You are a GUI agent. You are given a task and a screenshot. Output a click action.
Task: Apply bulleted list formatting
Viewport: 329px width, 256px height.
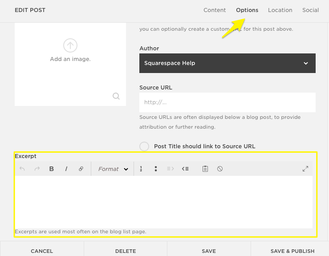click(156, 169)
